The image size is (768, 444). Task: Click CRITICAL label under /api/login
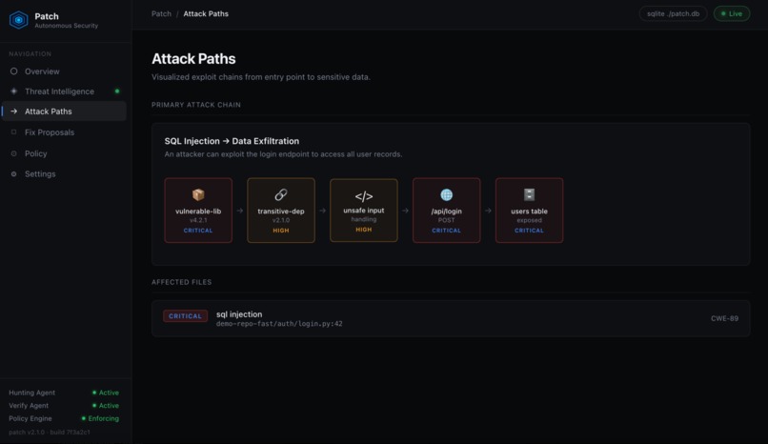click(x=446, y=231)
